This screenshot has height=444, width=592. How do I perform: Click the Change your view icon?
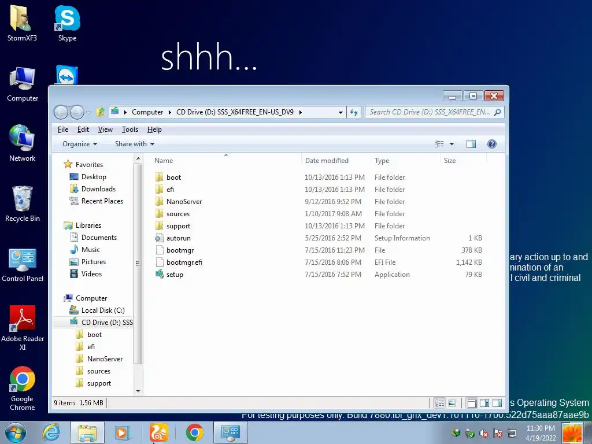pyautogui.click(x=439, y=144)
